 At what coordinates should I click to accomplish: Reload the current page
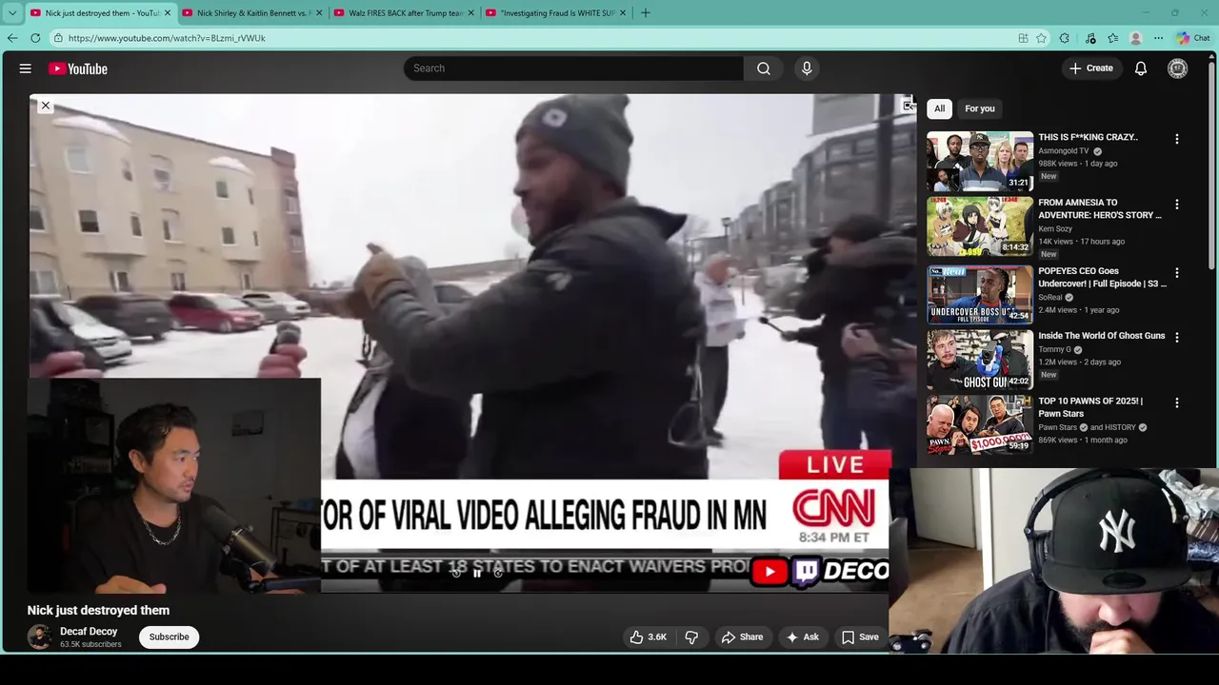(x=35, y=38)
